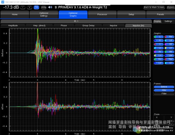The image size is (175, 135).
Task: Toggle the Bypass button
Action: 170,7
